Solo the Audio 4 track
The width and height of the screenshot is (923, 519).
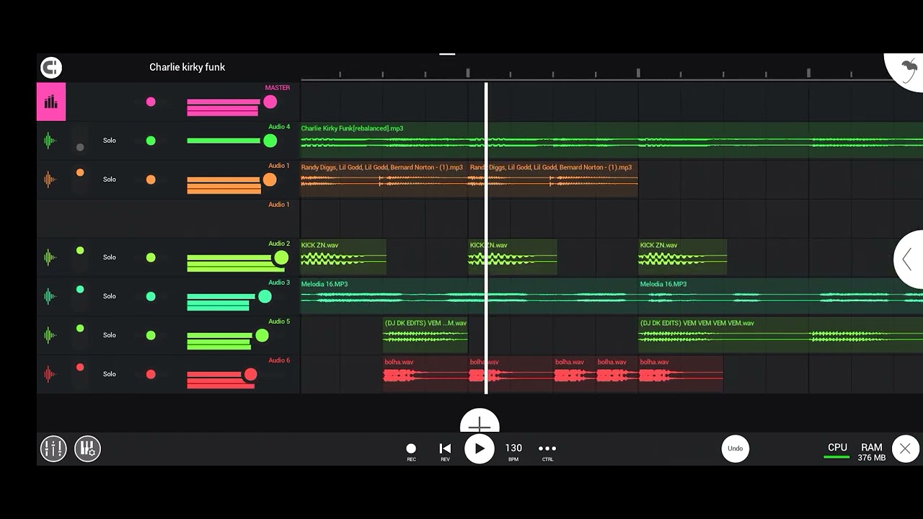[x=109, y=141]
